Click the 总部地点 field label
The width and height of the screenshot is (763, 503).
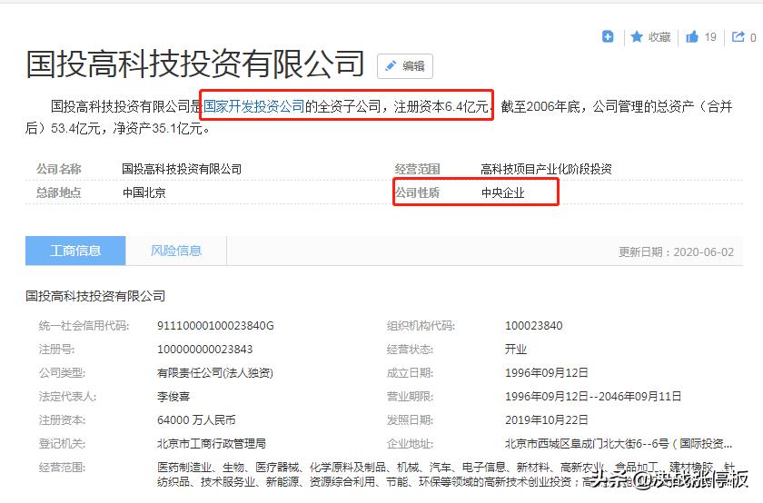(59, 193)
